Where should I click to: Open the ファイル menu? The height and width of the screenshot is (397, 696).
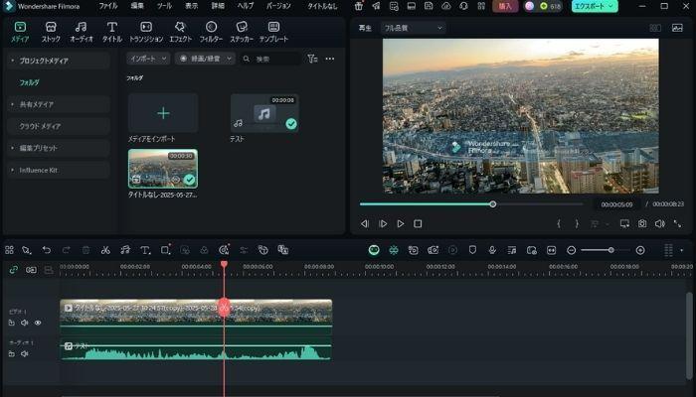tap(107, 6)
